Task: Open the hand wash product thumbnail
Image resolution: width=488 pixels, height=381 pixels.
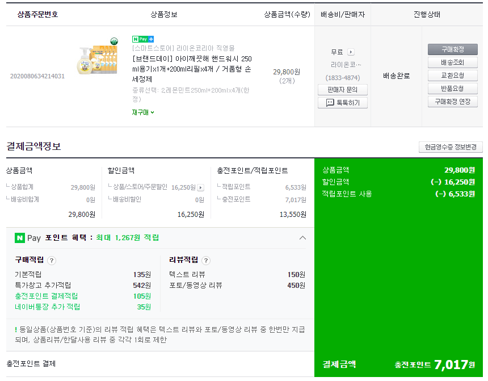Action: [x=98, y=56]
